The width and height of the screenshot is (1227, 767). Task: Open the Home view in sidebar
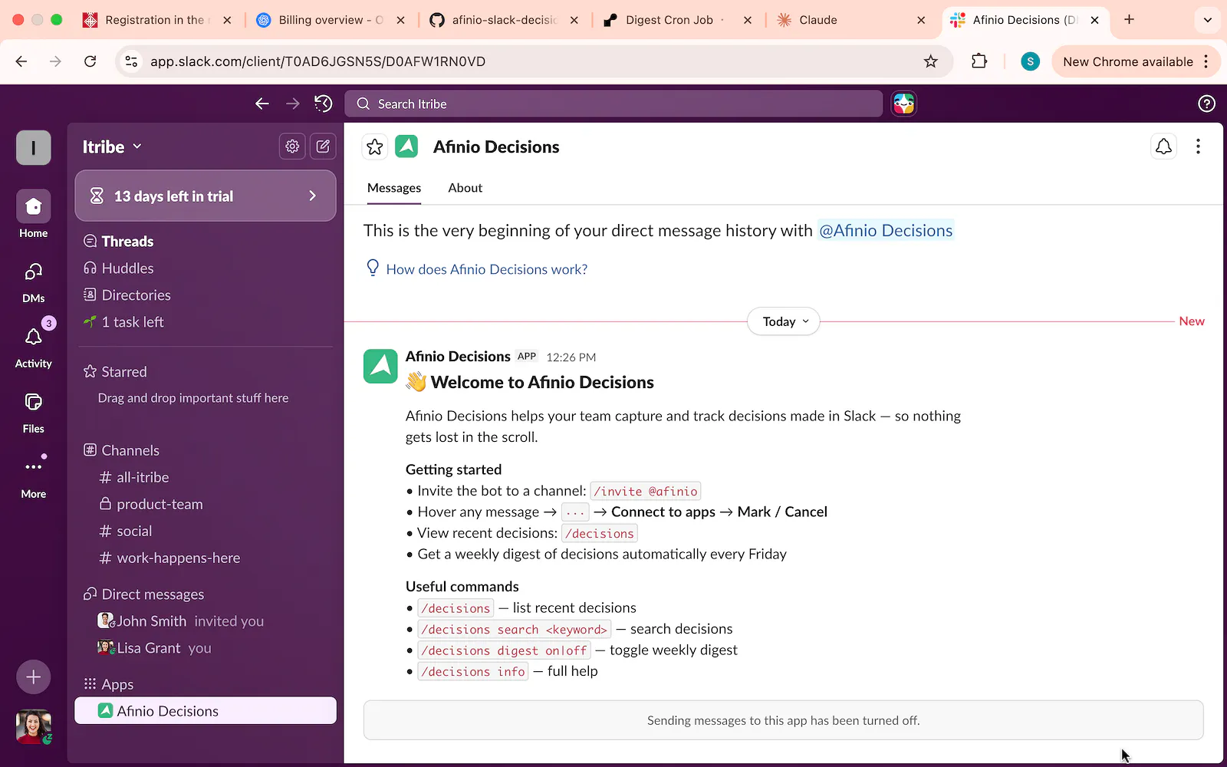click(34, 214)
